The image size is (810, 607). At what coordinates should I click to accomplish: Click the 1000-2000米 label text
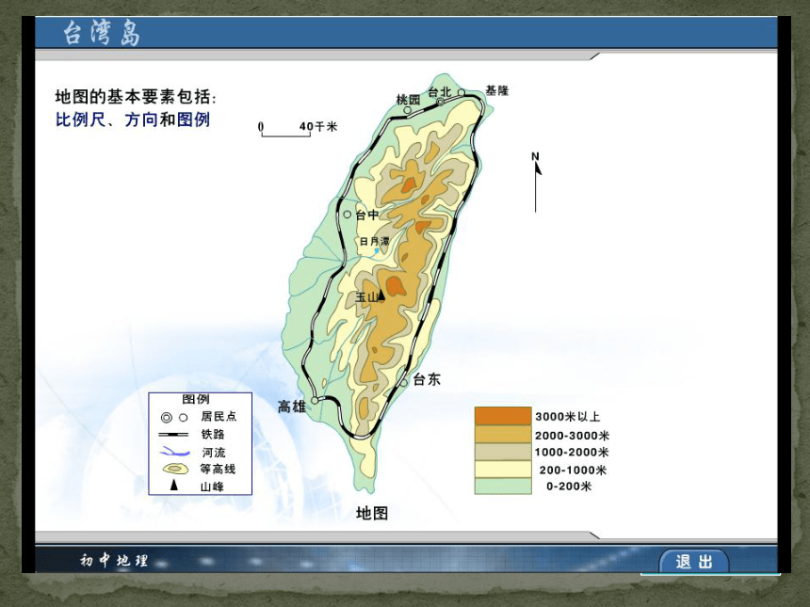[572, 452]
